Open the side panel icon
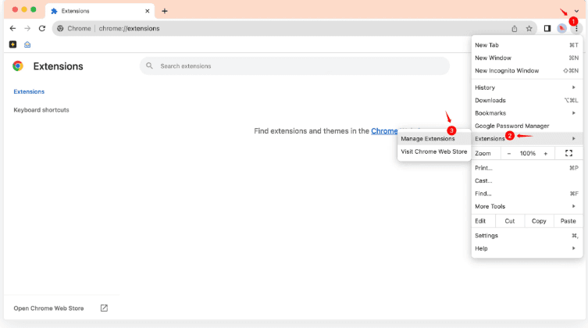 [547, 28]
